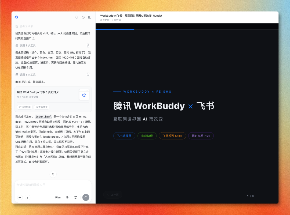
Task: Click the 'WORKBUDDY × FEISHU' subtitle
Action: pyautogui.click(x=147, y=92)
